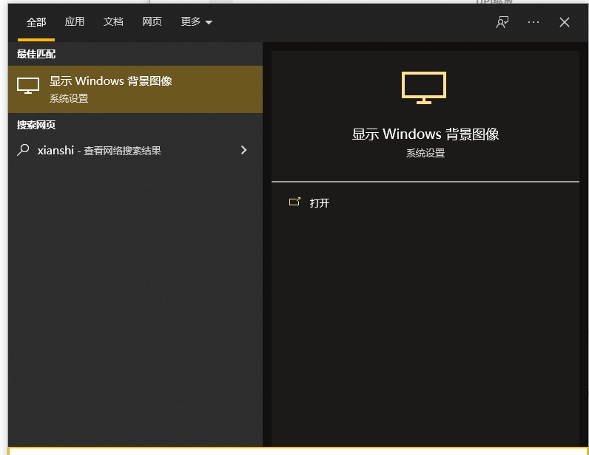Open 显示 Windows 背景图像 best match result
This screenshot has width=589, height=455.
(135, 89)
